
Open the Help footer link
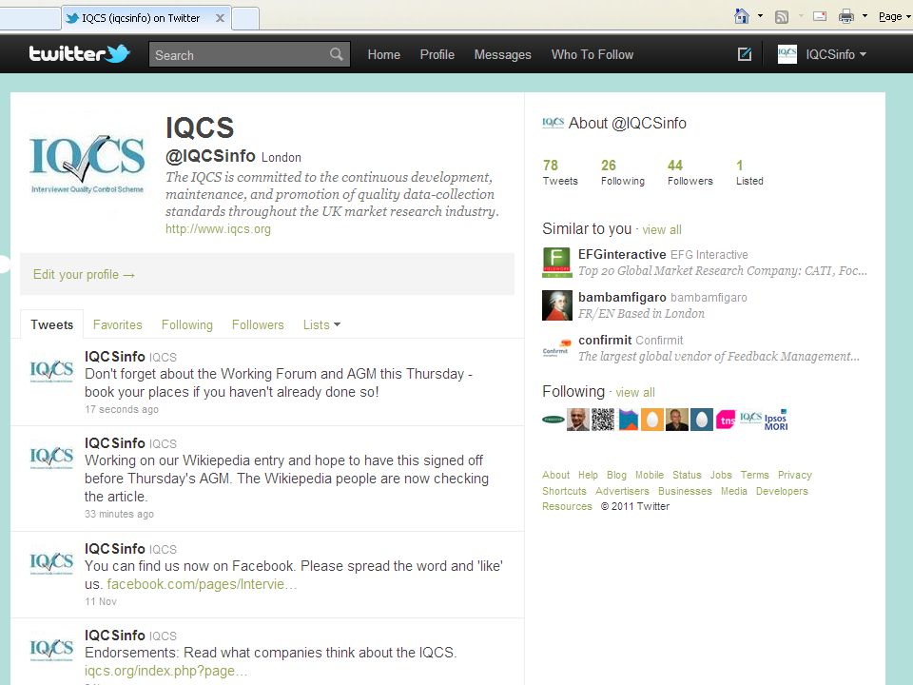(588, 475)
